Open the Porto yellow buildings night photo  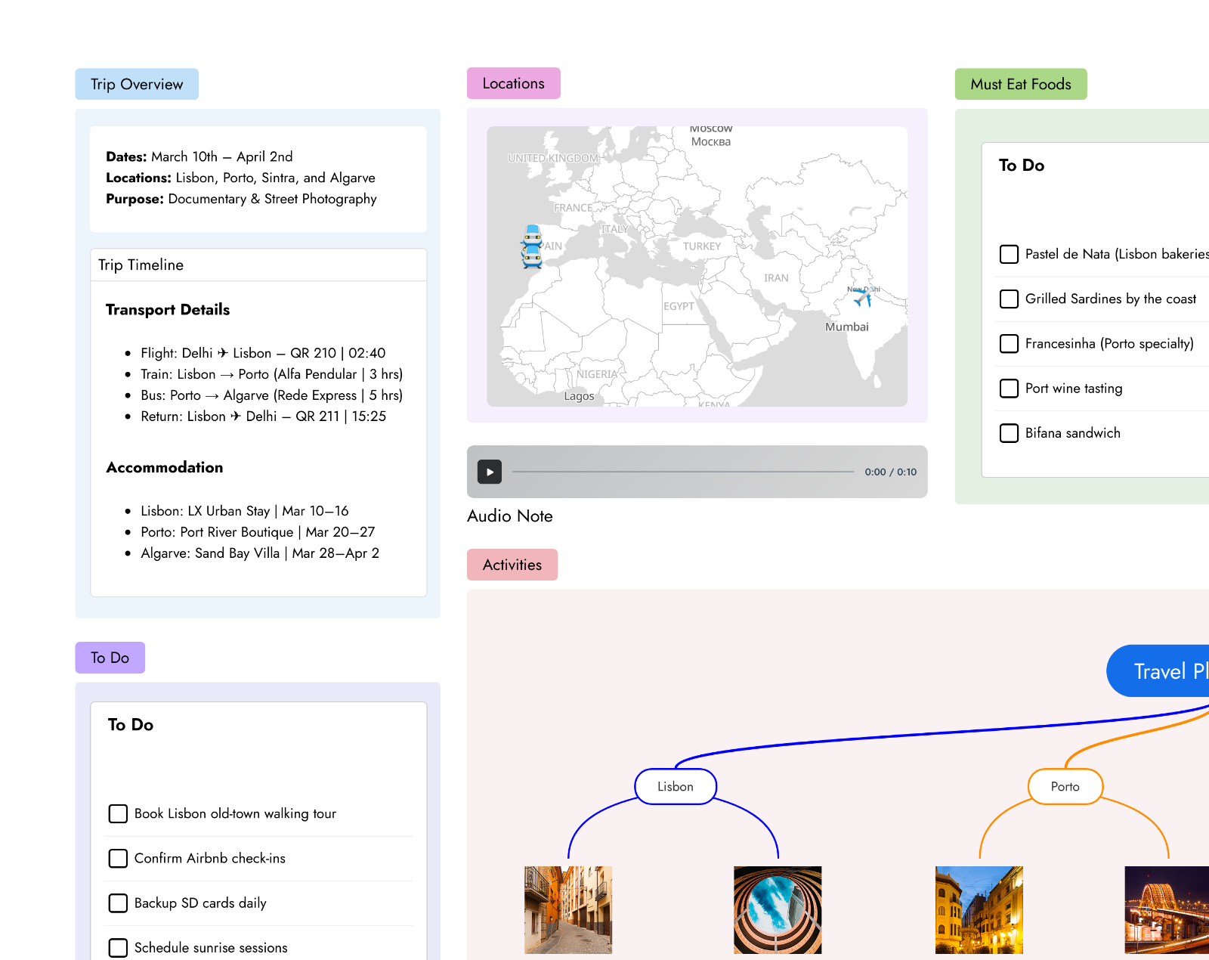(979, 909)
